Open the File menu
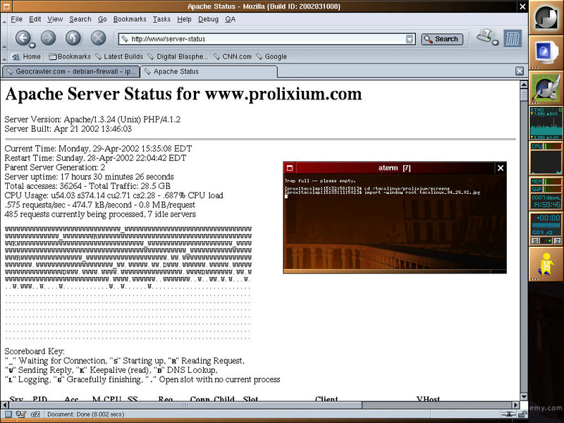 point(16,19)
